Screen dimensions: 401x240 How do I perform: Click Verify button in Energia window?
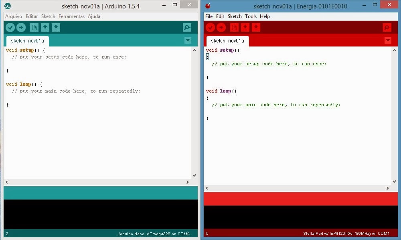pos(210,27)
